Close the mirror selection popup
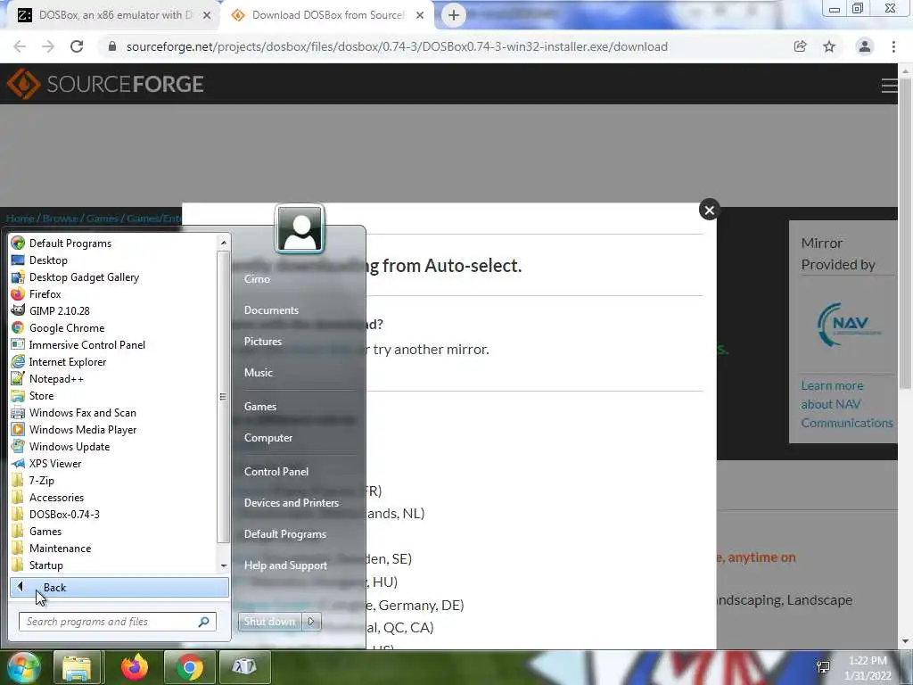This screenshot has width=913, height=685. pos(709,210)
